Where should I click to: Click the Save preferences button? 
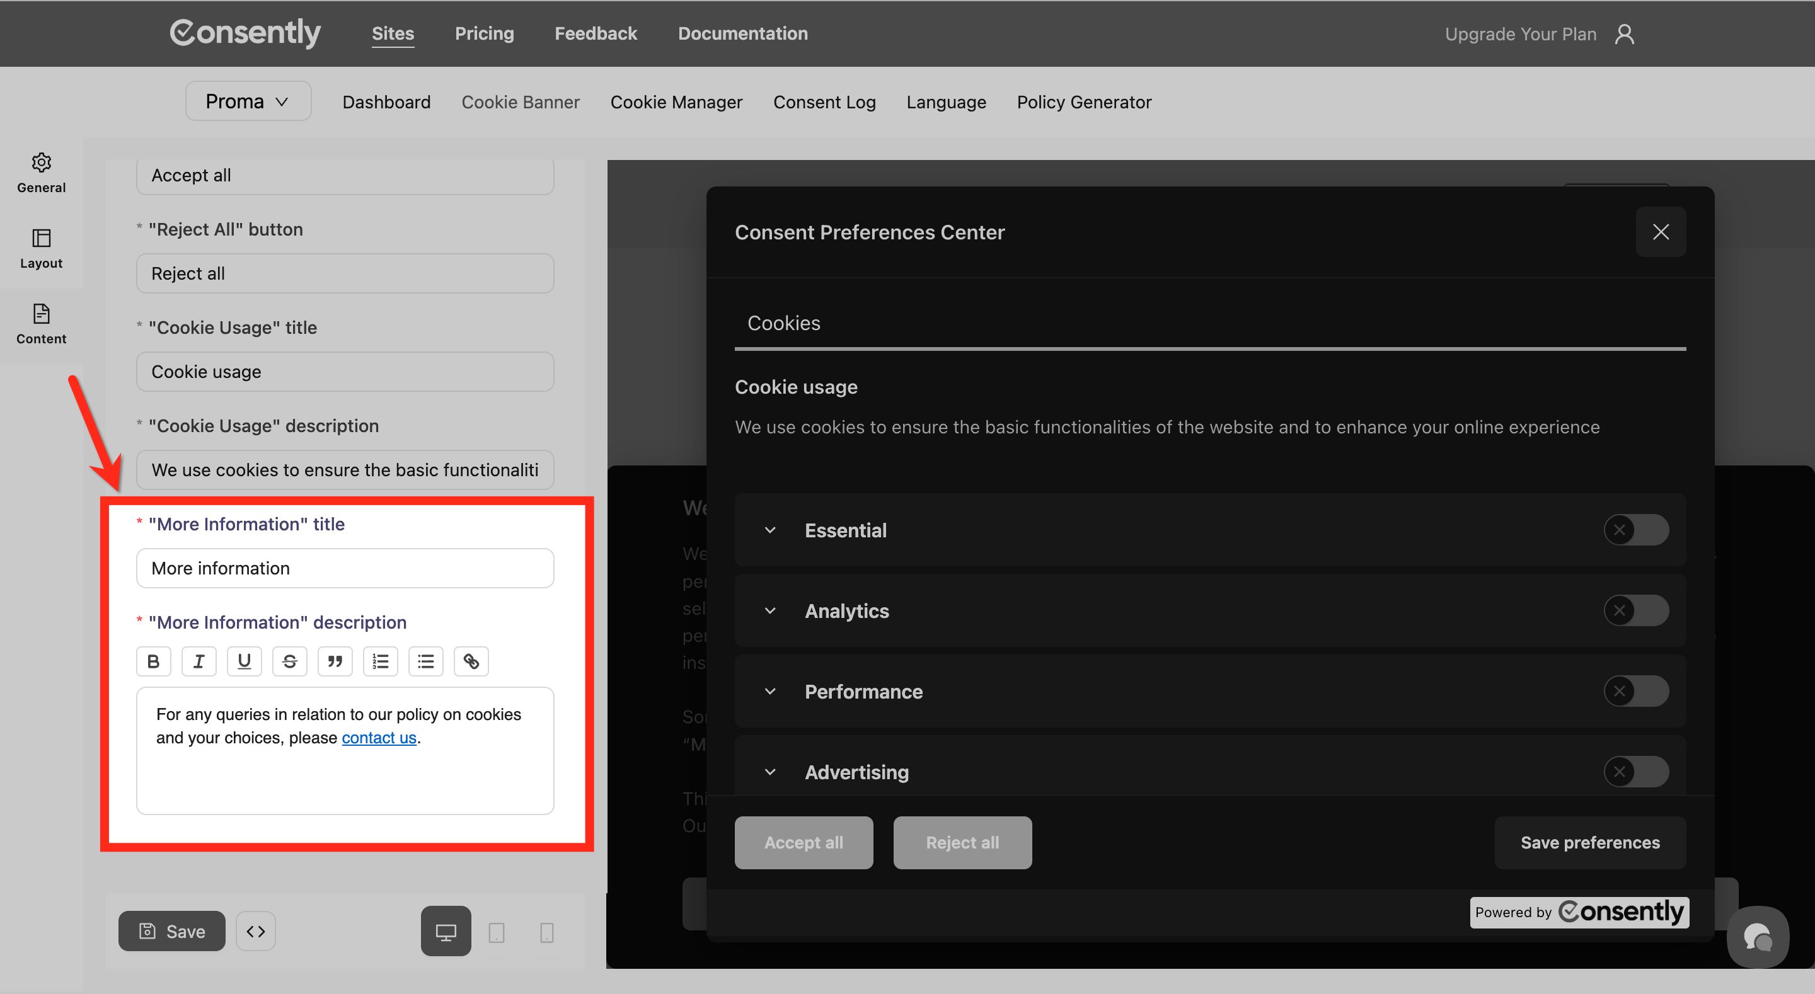[1589, 843]
